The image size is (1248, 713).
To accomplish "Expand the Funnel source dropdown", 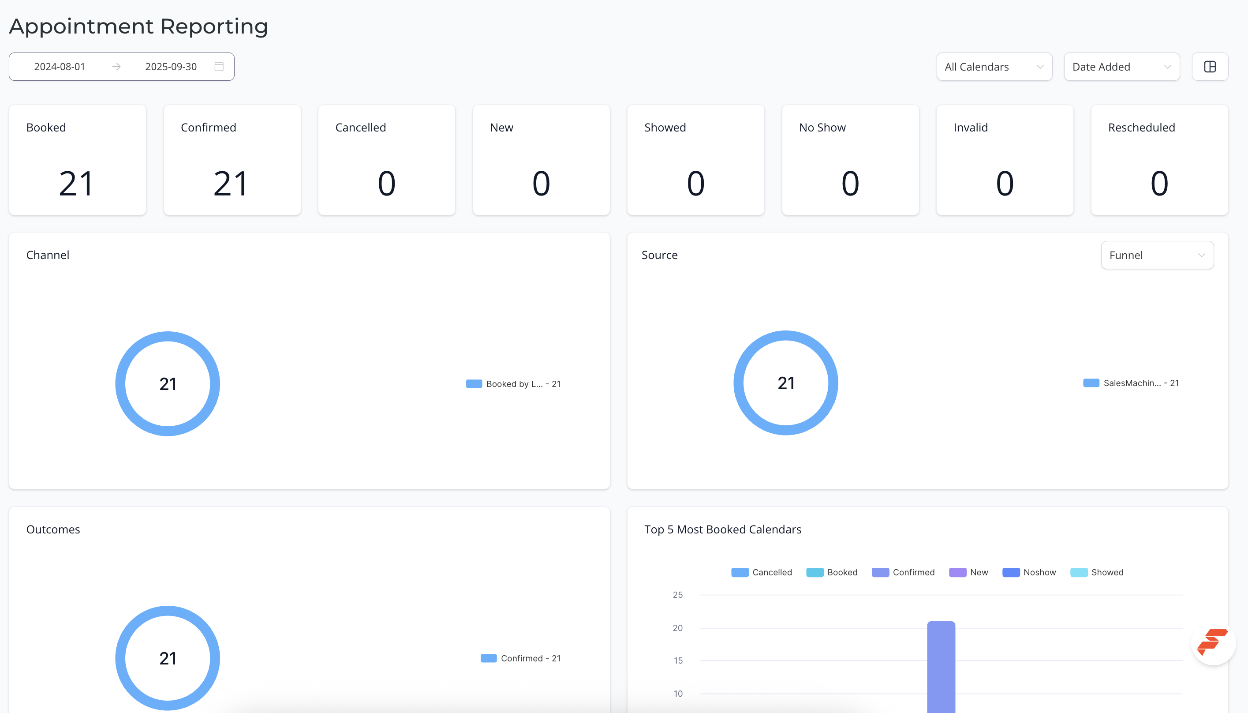I will pos(1157,255).
